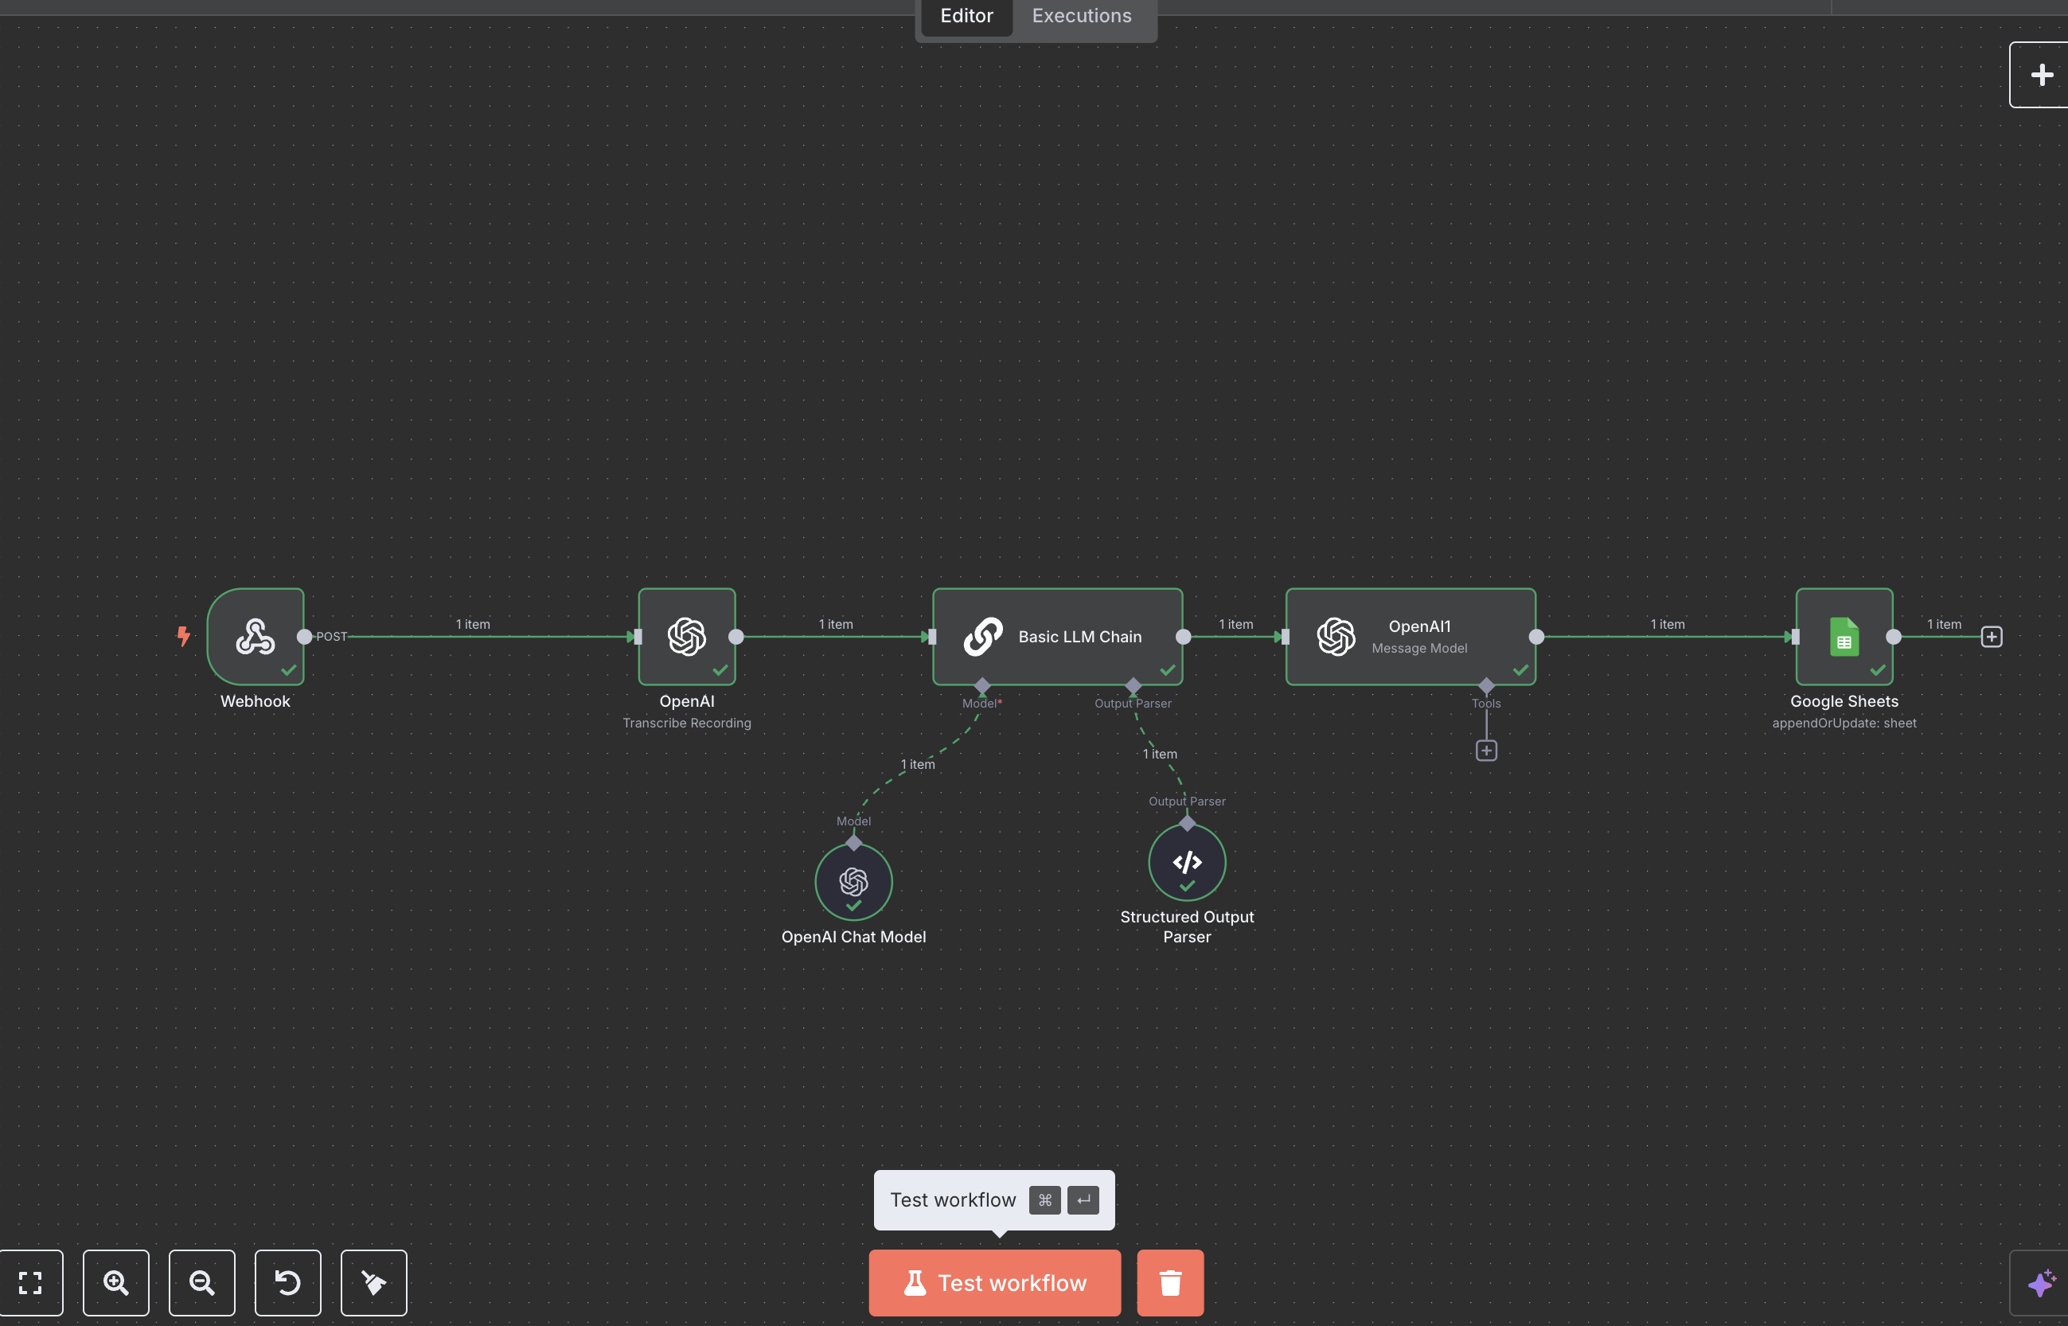The image size is (2068, 1326).
Task: Click the '1 item' label before Basic LLM Chain
Action: [835, 624]
